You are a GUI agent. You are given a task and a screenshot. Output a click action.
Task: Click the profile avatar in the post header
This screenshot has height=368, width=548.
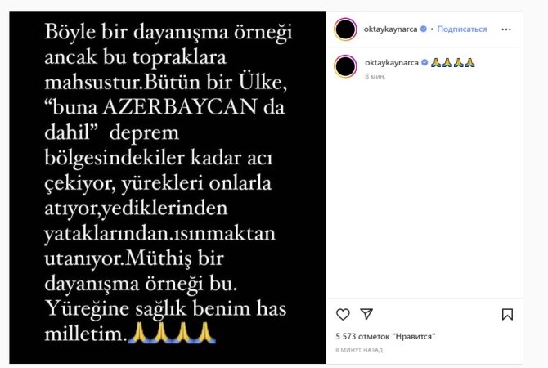345,29
